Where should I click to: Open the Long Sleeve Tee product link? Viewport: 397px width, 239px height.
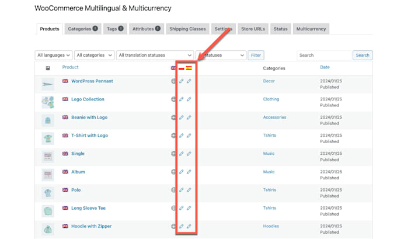tap(88, 208)
